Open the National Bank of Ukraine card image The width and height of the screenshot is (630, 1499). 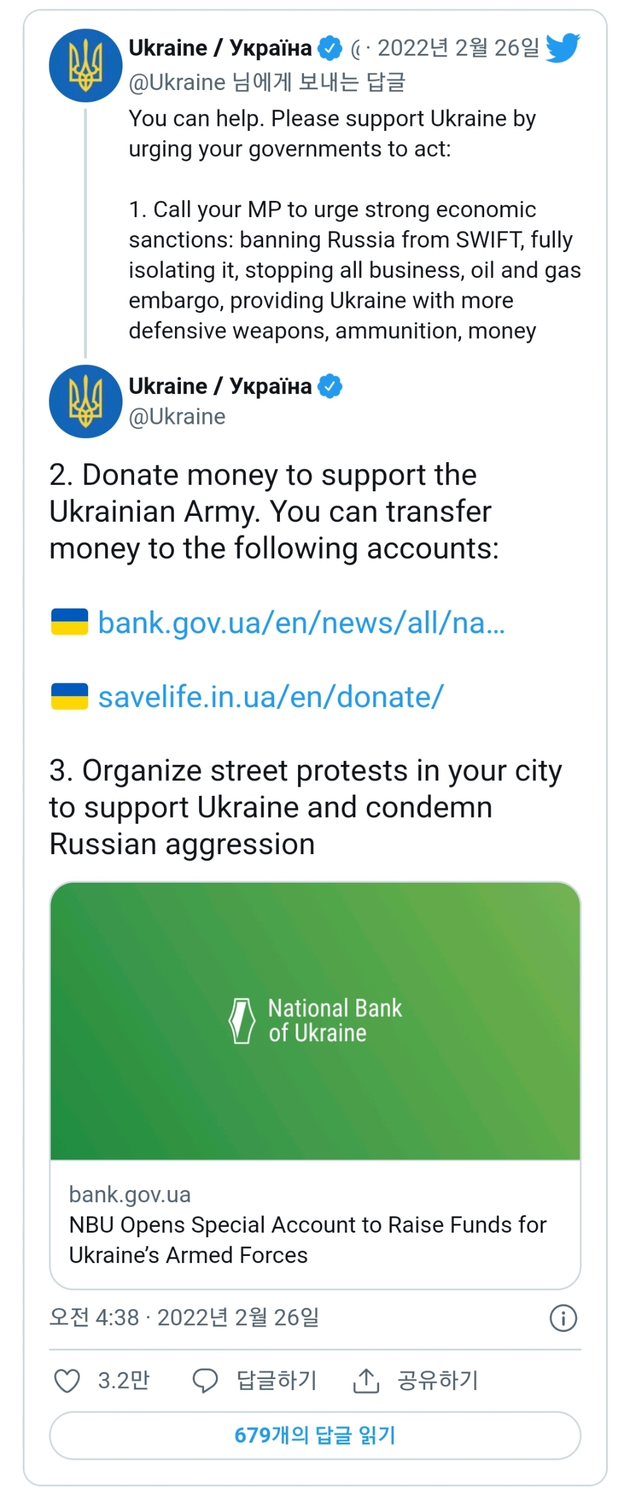tap(315, 1021)
